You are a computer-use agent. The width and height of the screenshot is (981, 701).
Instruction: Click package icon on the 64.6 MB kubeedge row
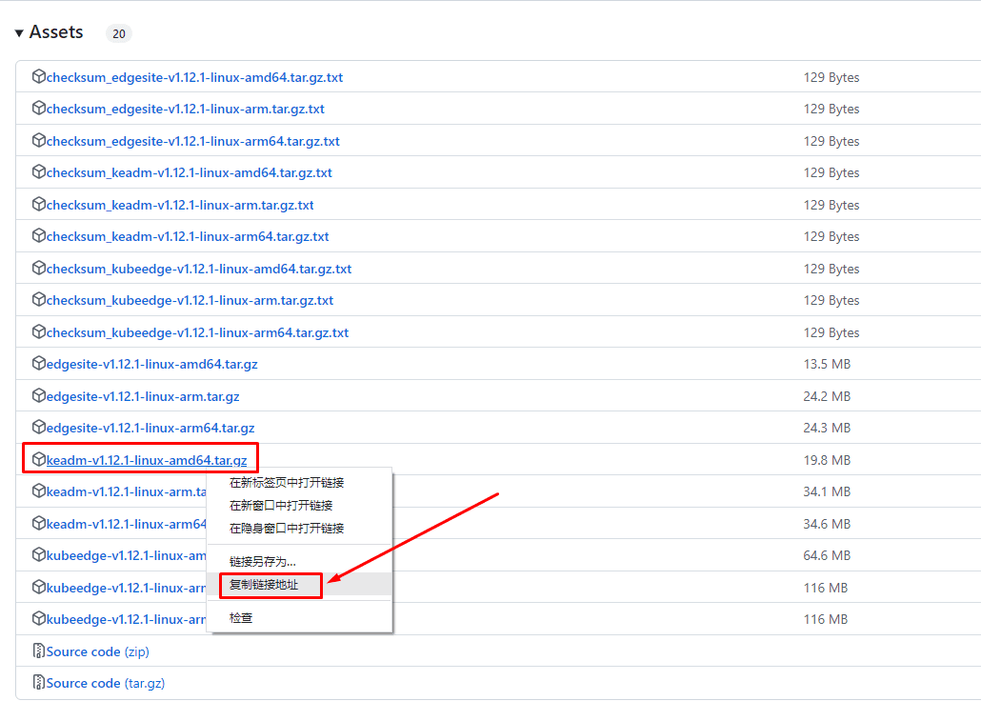(39, 554)
